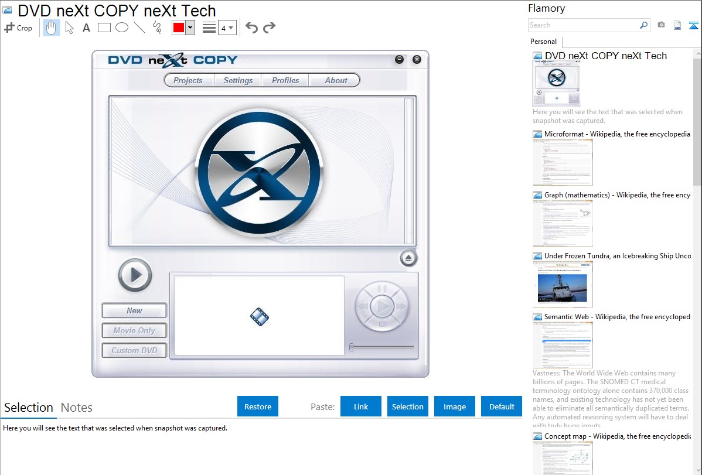
Task: Click the large round play button
Action: point(135,275)
